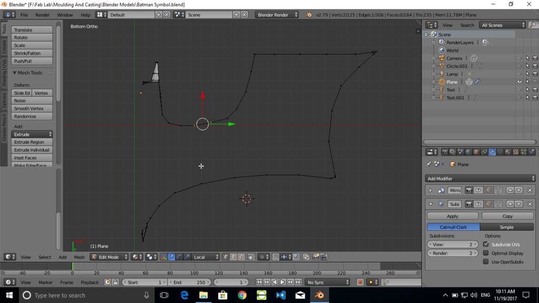Open the Constraints chain-link tab
The width and height of the screenshot is (539, 303).
[484, 152]
